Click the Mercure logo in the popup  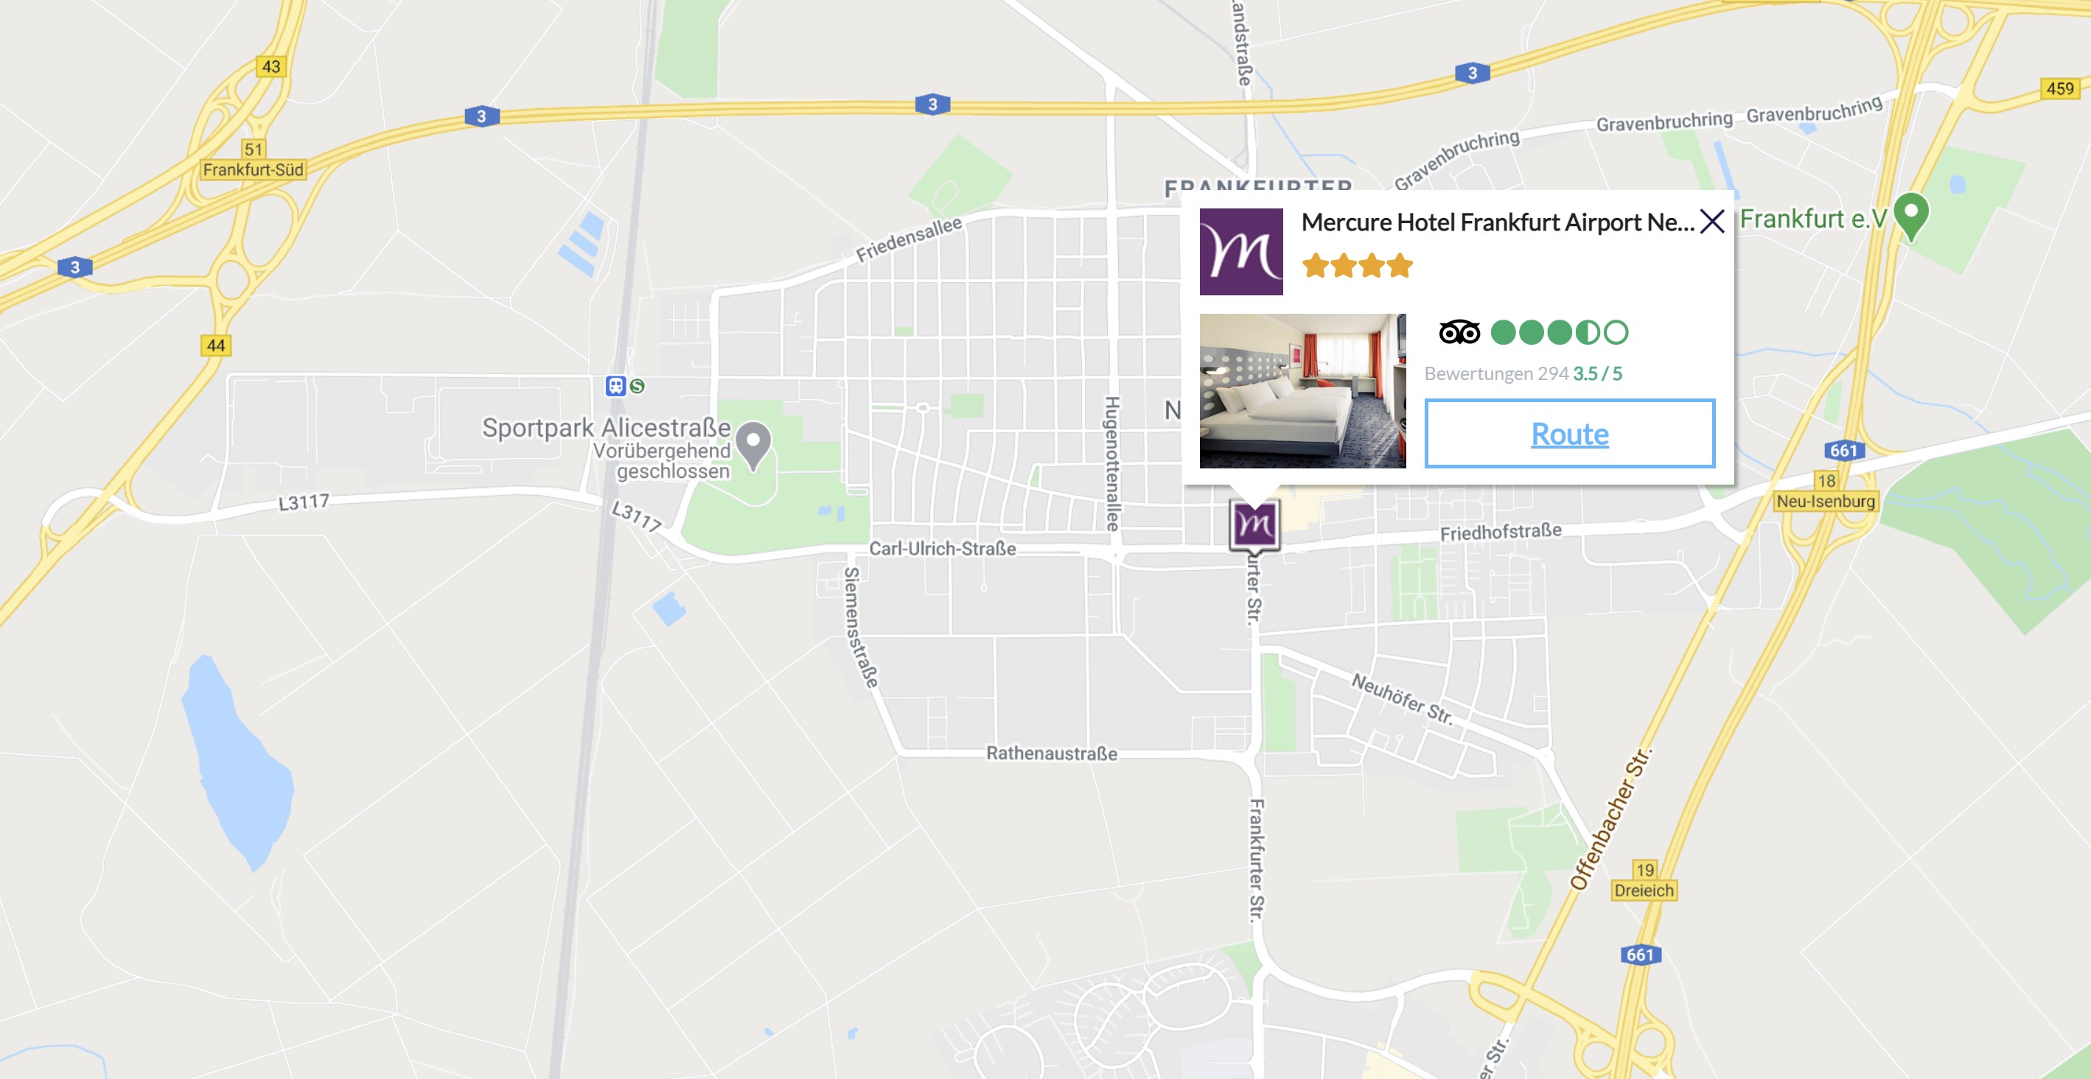[x=1241, y=251]
